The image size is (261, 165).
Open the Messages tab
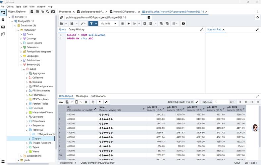(x=81, y=96)
